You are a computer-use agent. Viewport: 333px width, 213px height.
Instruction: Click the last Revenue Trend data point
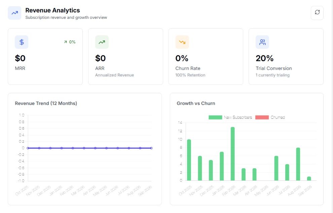pyautogui.click(x=151, y=148)
